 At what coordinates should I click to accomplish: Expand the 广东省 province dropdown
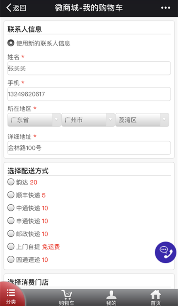coord(34,120)
